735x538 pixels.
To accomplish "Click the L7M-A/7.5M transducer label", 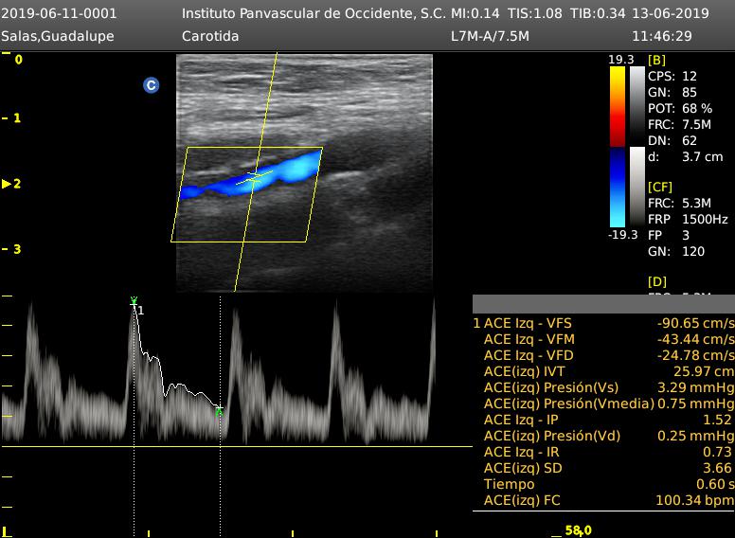I will tap(489, 36).
